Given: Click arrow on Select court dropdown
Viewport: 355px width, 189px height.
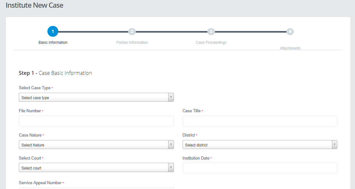Looking at the screenshot, I should pyautogui.click(x=171, y=168).
